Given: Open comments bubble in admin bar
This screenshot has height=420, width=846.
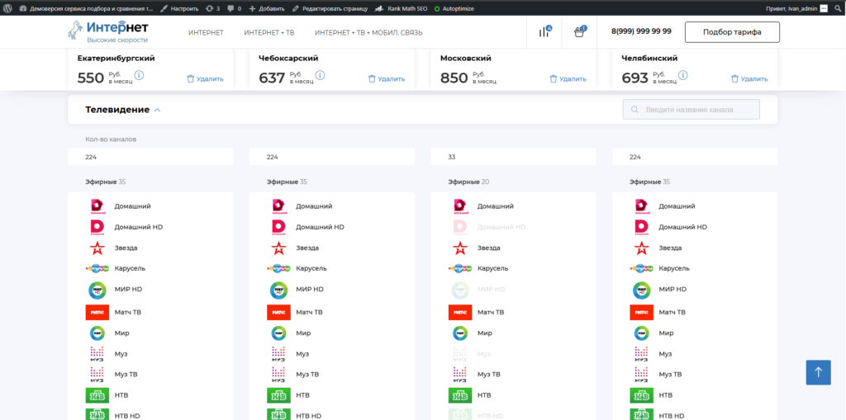Looking at the screenshot, I should (234, 8).
